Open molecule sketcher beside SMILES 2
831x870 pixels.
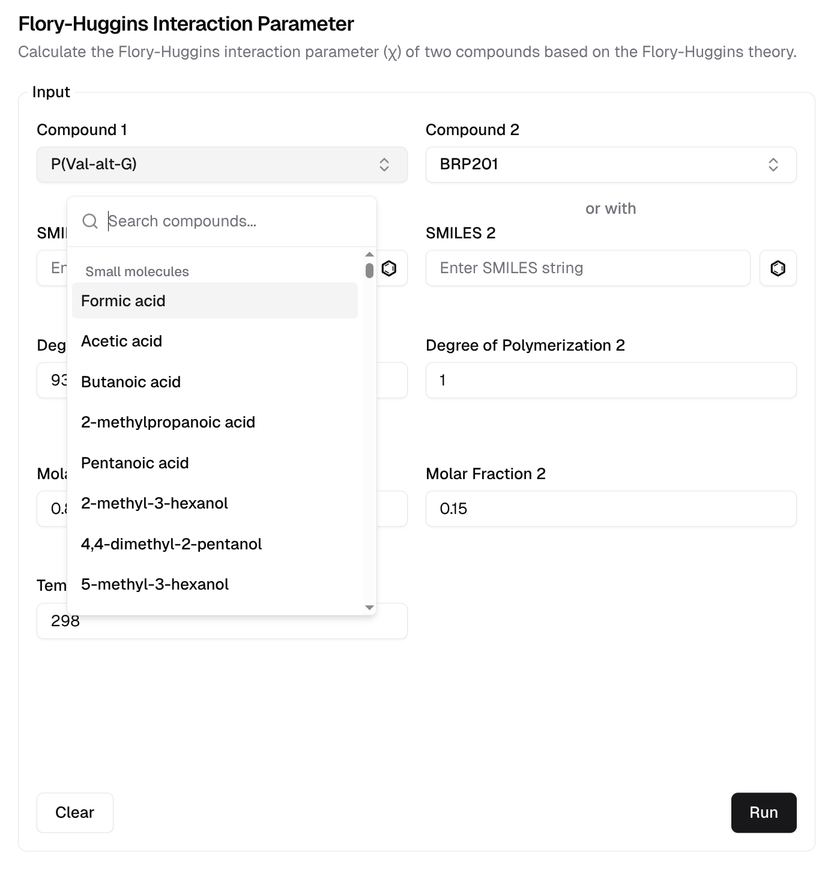tap(778, 268)
